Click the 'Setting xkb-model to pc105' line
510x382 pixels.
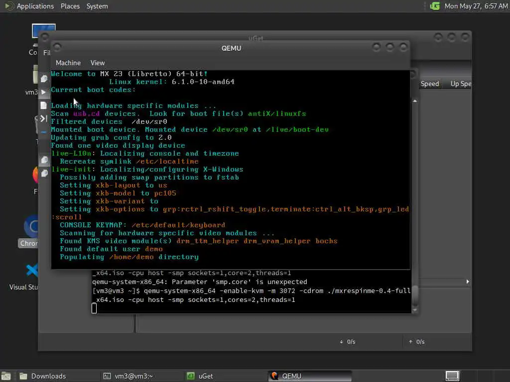[118, 193]
